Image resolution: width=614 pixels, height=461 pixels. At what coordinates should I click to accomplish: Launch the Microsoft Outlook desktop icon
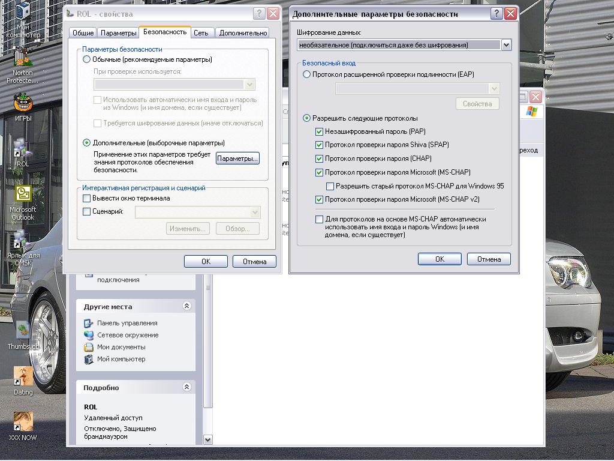point(23,194)
